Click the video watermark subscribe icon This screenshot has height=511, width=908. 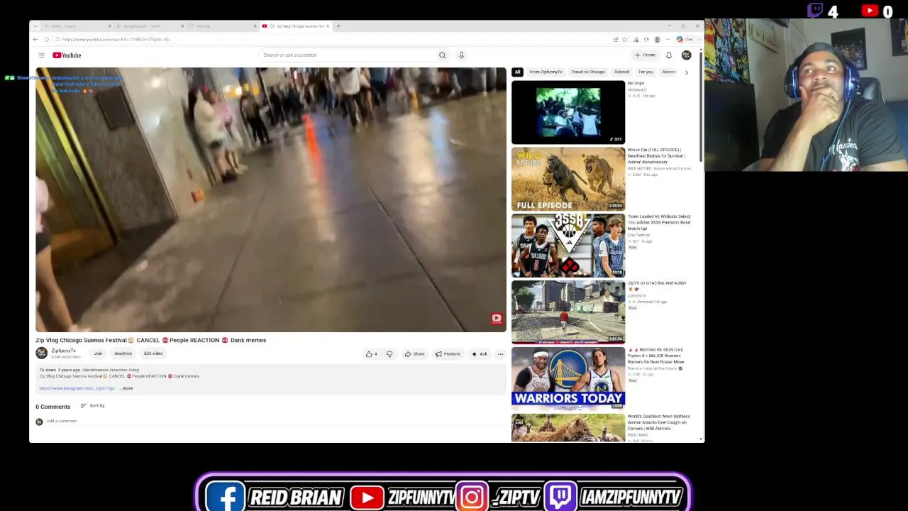[497, 319]
